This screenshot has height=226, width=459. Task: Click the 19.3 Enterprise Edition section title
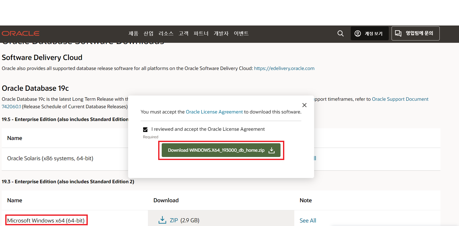point(68,182)
